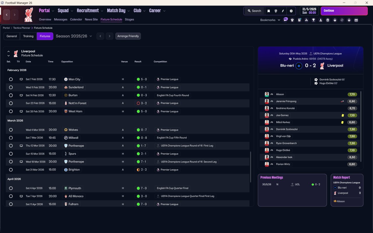Click the pencil edit icon in top toolbar
This screenshot has width=373, height=233.
click(283, 11)
